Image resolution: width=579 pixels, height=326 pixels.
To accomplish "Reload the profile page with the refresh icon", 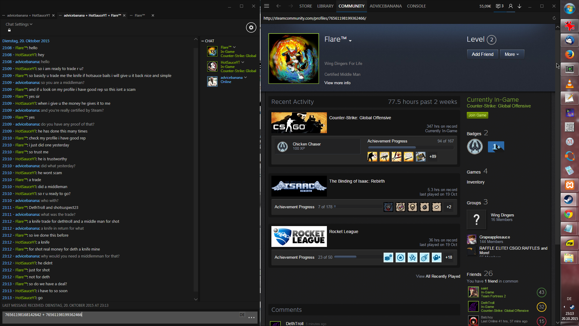I will coord(554,18).
